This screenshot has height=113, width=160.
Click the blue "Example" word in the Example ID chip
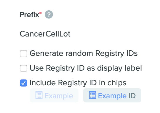tap(112, 96)
